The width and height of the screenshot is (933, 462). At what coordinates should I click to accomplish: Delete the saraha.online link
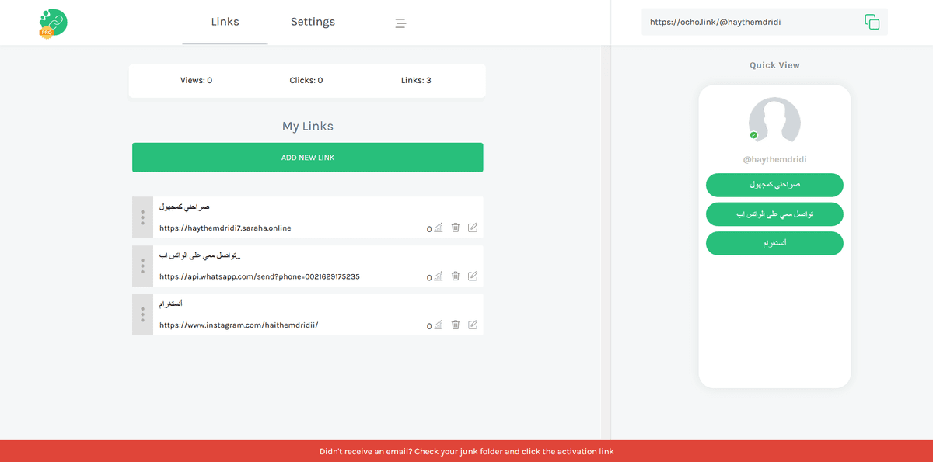[x=456, y=228]
